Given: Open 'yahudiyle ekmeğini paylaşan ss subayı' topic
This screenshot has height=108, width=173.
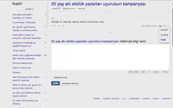Looking at the screenshot, I should [22, 16].
